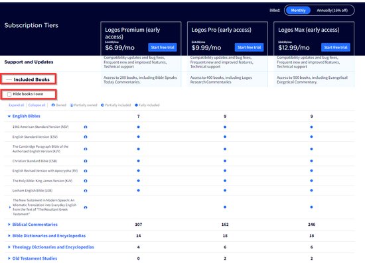Expand Bible Dictionaries and Encyclopedias category
Screen dimensions: 365x263
point(9,236)
